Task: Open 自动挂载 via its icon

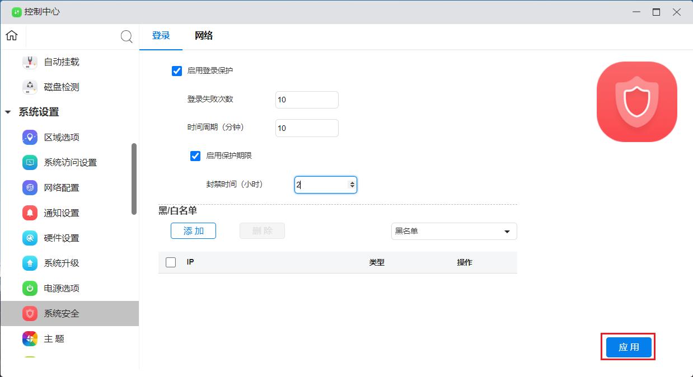Action: click(30, 62)
